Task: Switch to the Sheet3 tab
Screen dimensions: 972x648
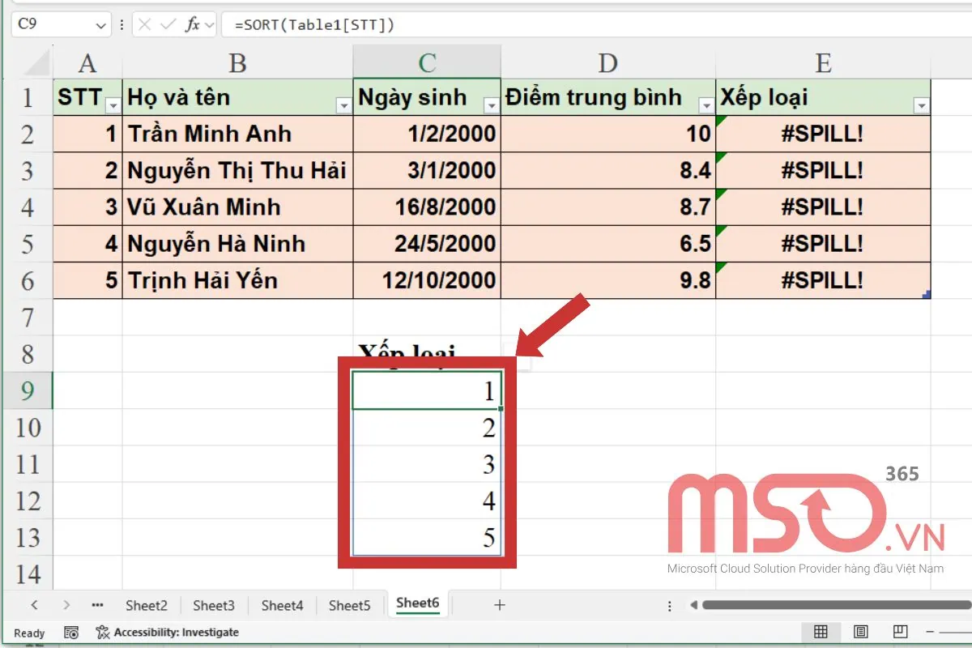Action: [x=213, y=604]
